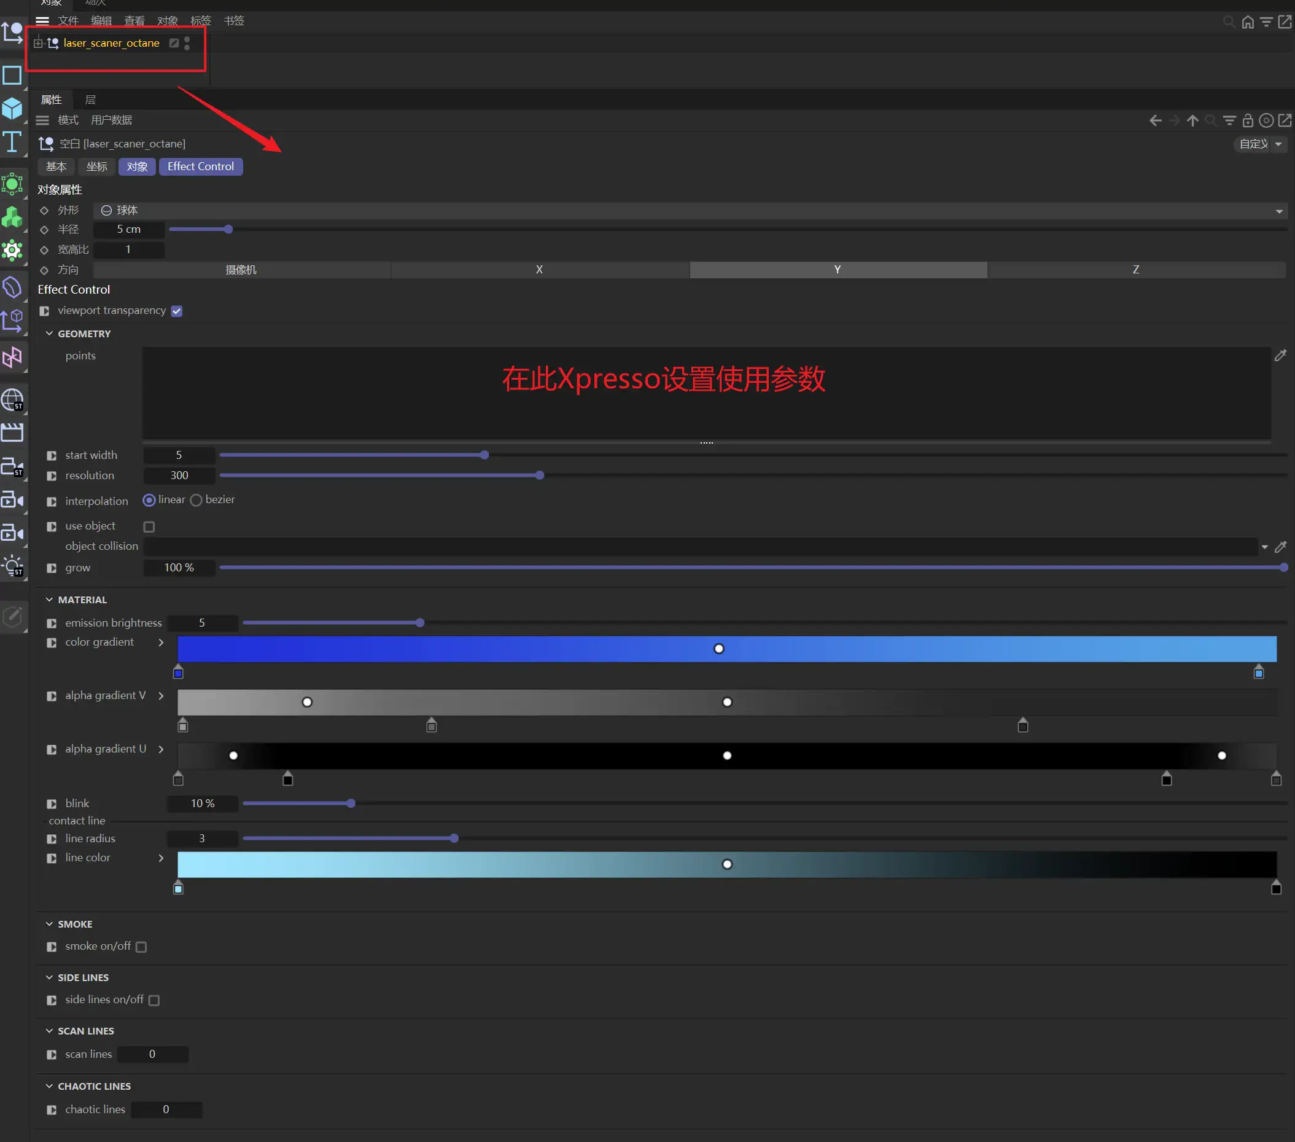Click the lock icon in attributes toolbar
The width and height of the screenshot is (1295, 1142).
pyautogui.click(x=1248, y=120)
